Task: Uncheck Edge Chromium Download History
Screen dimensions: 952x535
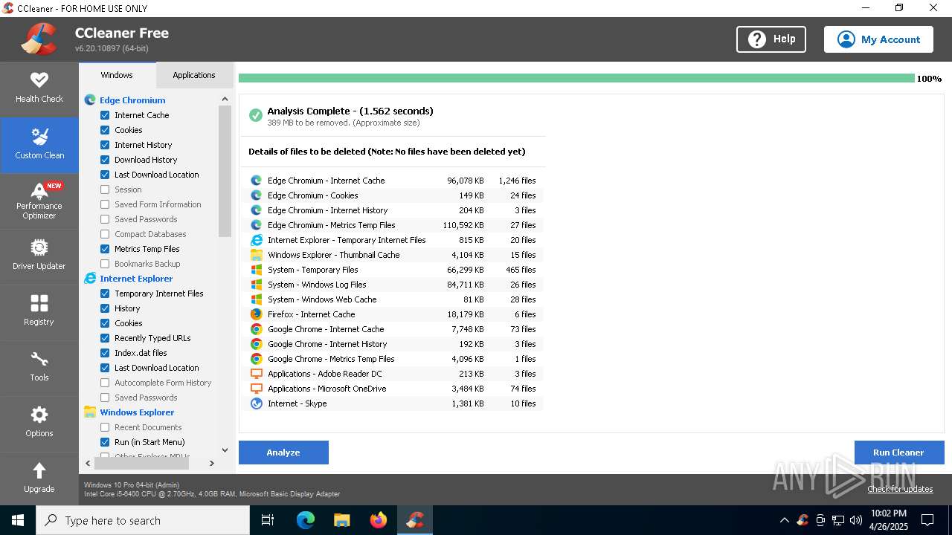Action: pos(105,160)
